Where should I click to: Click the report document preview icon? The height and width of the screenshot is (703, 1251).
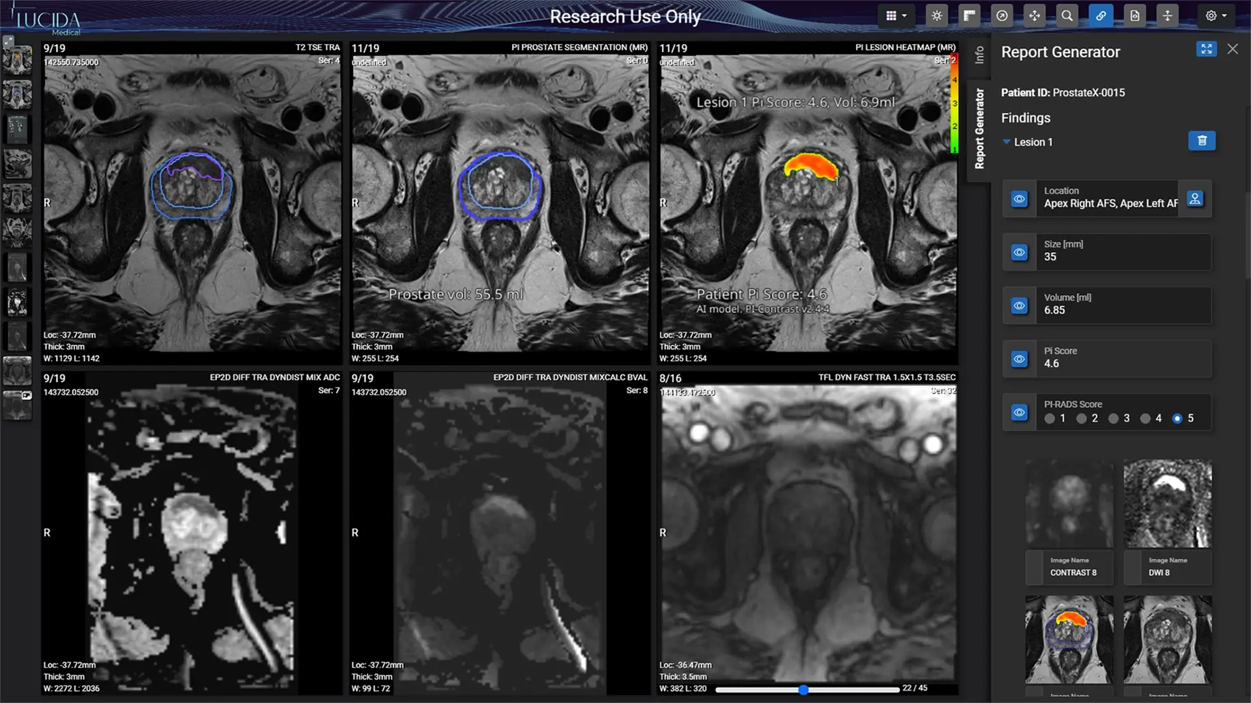tap(1134, 16)
